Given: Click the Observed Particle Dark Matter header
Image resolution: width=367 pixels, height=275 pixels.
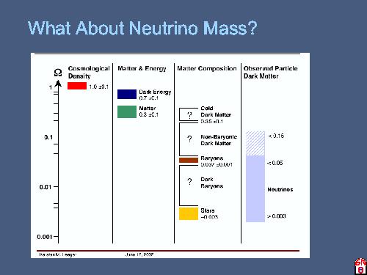Looking at the screenshot, I should [x=271, y=72].
